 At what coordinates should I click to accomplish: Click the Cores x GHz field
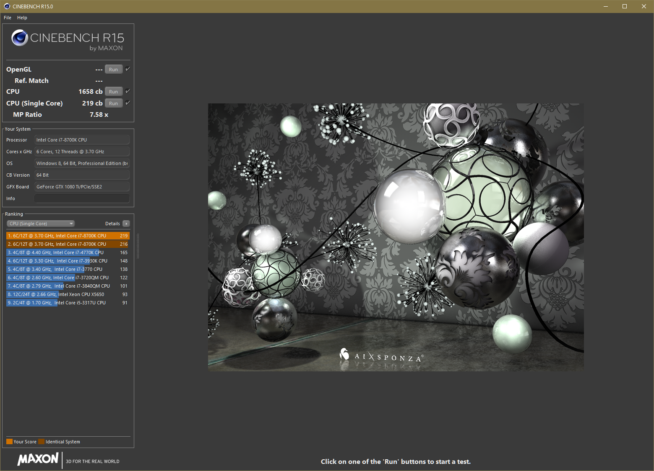point(82,152)
